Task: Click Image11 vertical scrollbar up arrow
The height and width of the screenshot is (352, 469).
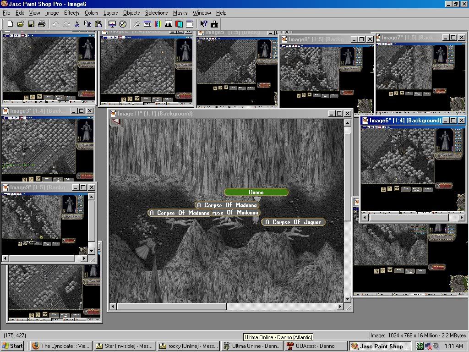Action: [347, 123]
